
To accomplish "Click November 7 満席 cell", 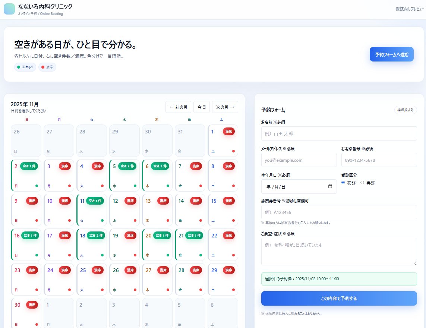I will click(x=190, y=176).
